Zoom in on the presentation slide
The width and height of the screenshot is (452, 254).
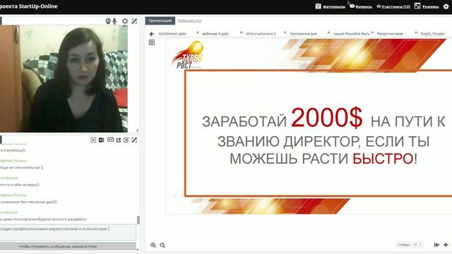[x=153, y=245]
